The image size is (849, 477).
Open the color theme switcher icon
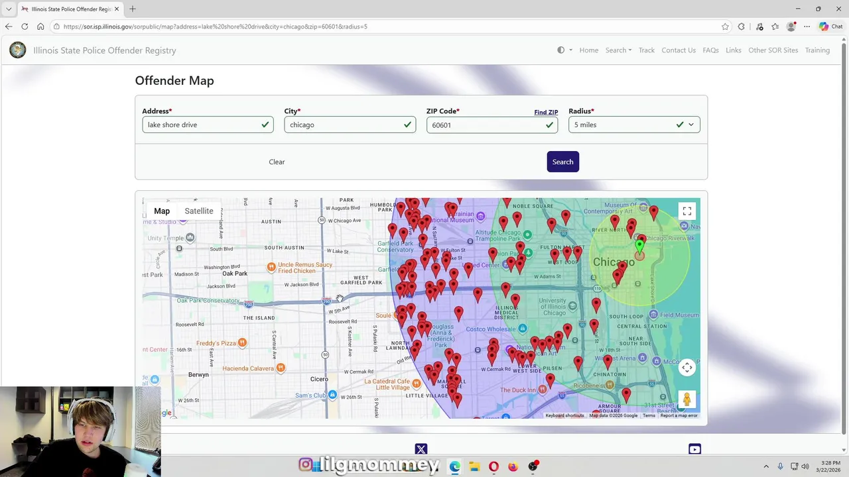(564, 50)
